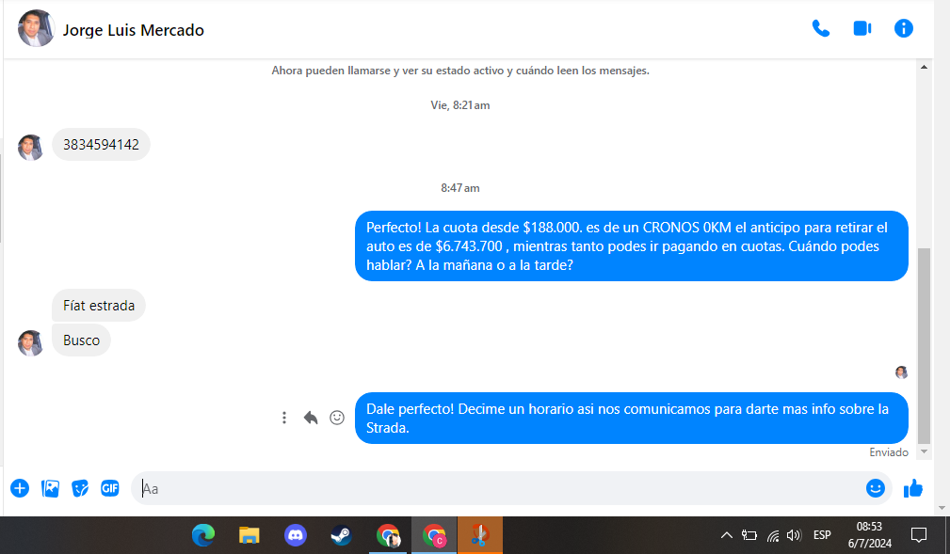Screen dimensions: 950x554
Task: Open Steam from the taskbar
Action: pos(341,535)
